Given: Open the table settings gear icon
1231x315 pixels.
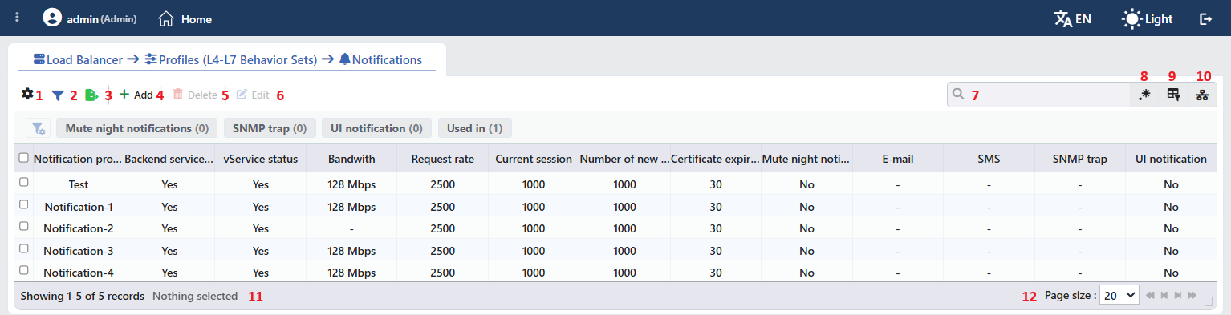Looking at the screenshot, I should 27,94.
